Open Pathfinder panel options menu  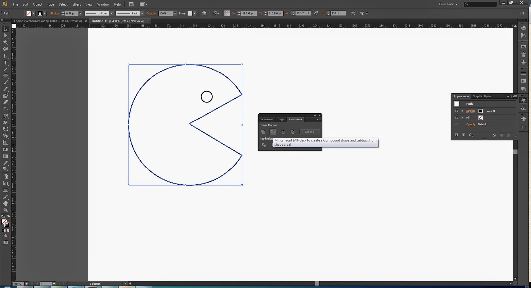(x=318, y=120)
